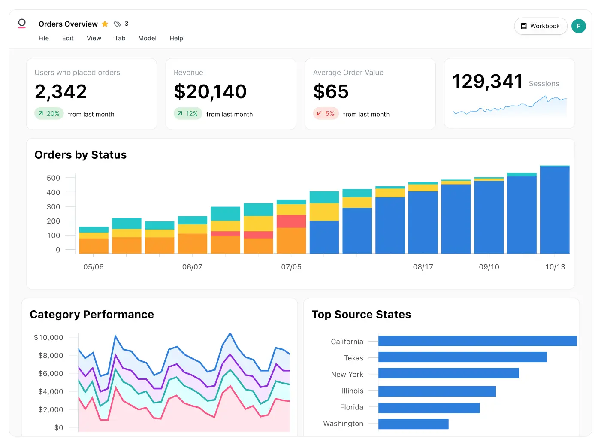
Task: Click the tags icon beside the title
Action: click(117, 24)
